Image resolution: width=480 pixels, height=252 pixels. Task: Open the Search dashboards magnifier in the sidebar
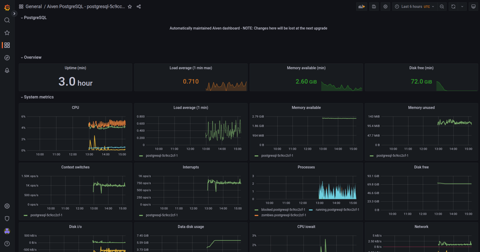(x=7, y=20)
